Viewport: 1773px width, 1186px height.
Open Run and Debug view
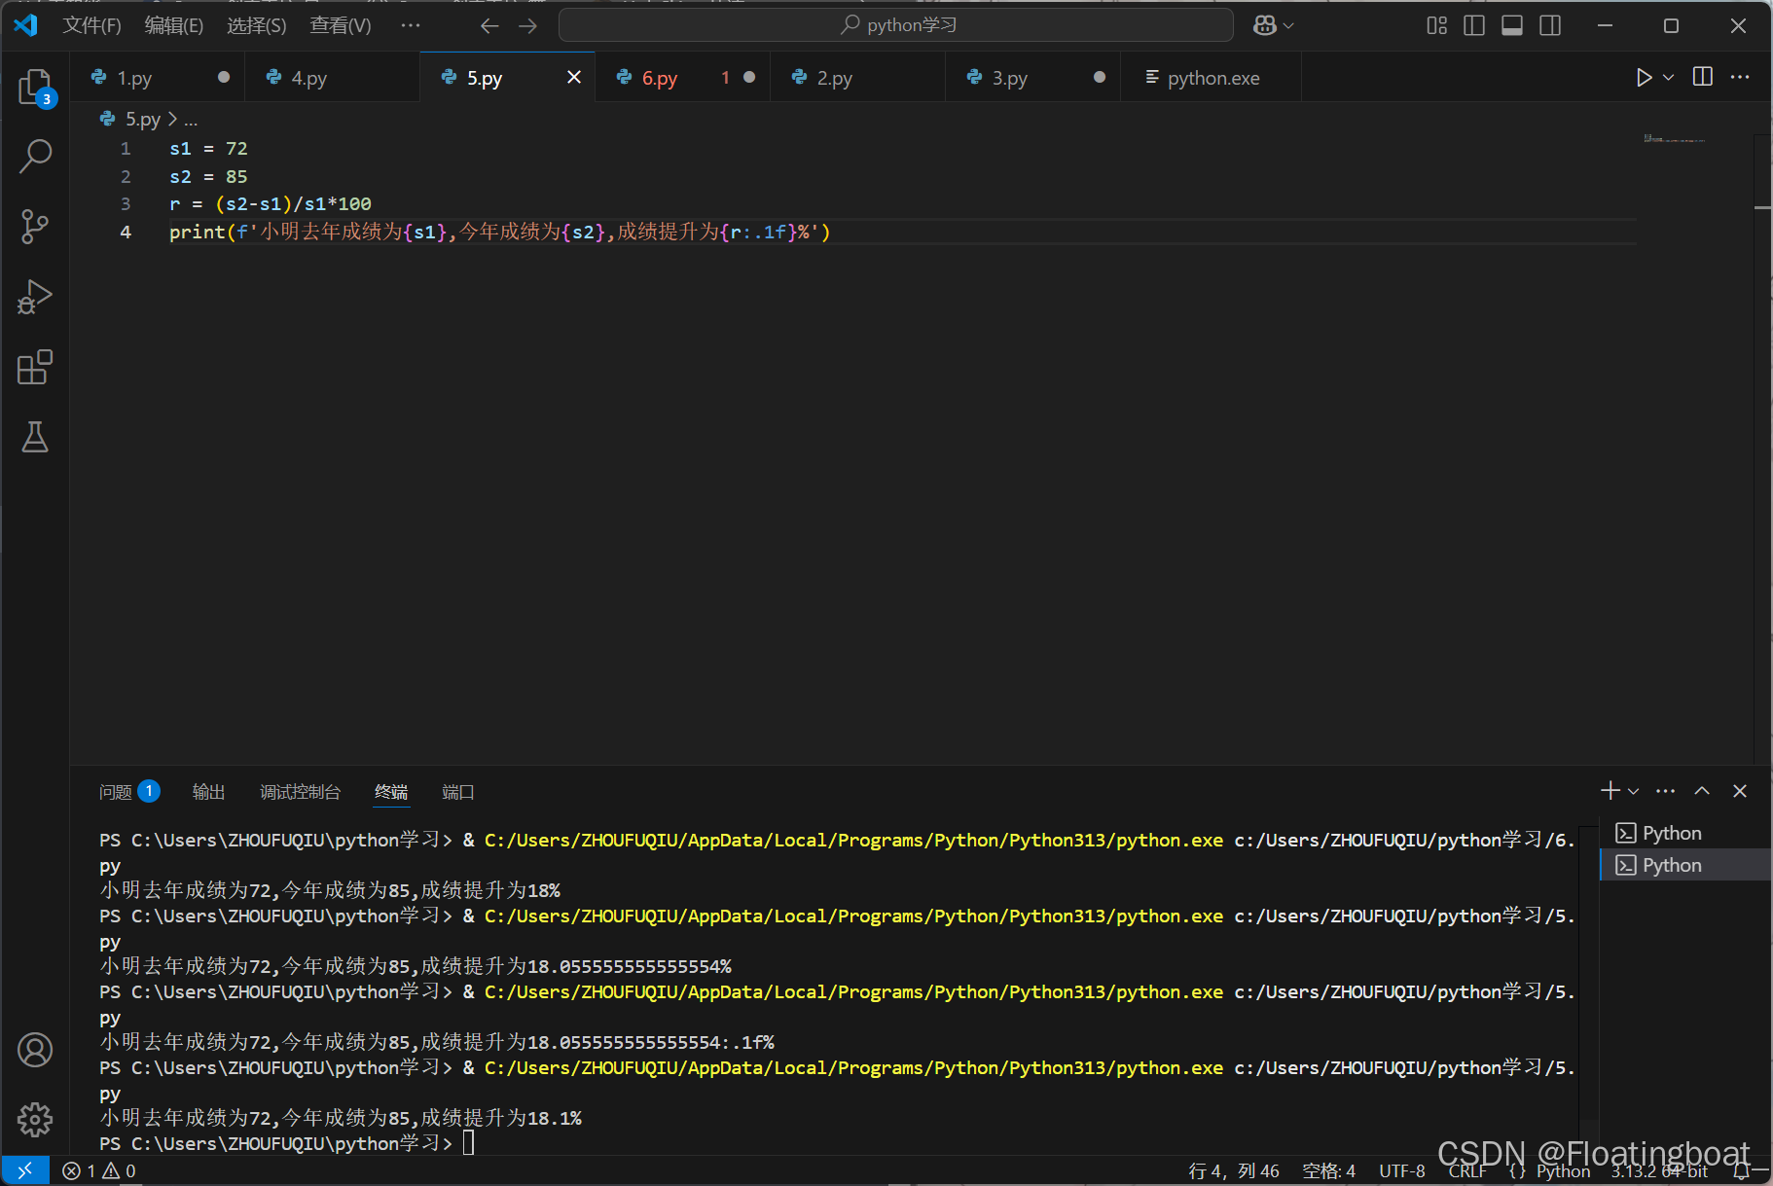(35, 297)
